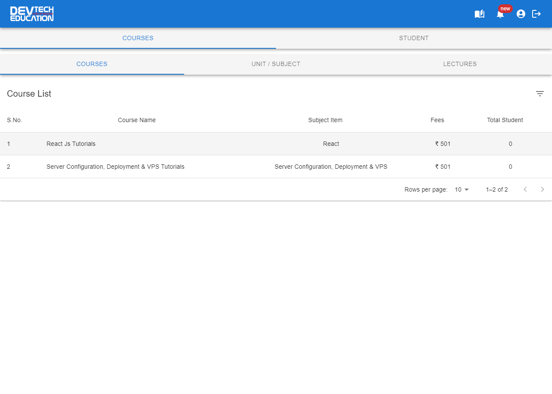Click the Course List heading
552x394 pixels.
pyautogui.click(x=29, y=94)
